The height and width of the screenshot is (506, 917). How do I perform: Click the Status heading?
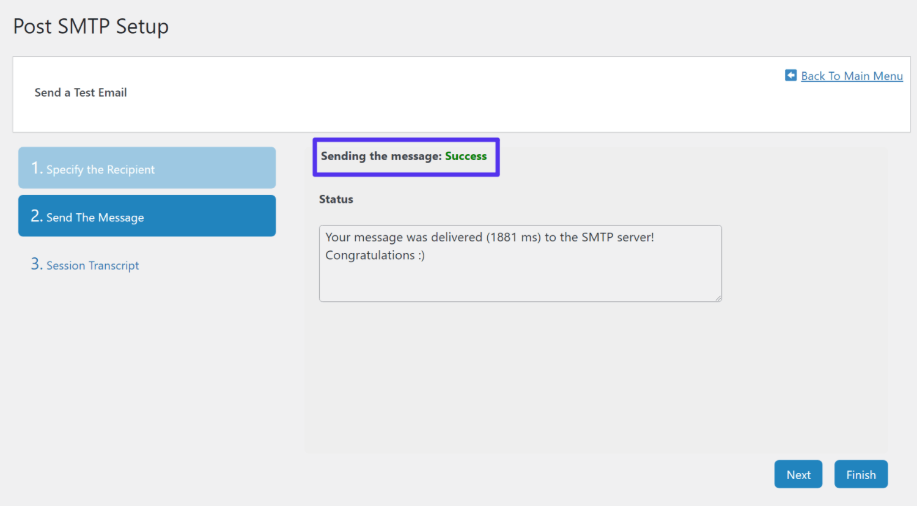(x=336, y=199)
